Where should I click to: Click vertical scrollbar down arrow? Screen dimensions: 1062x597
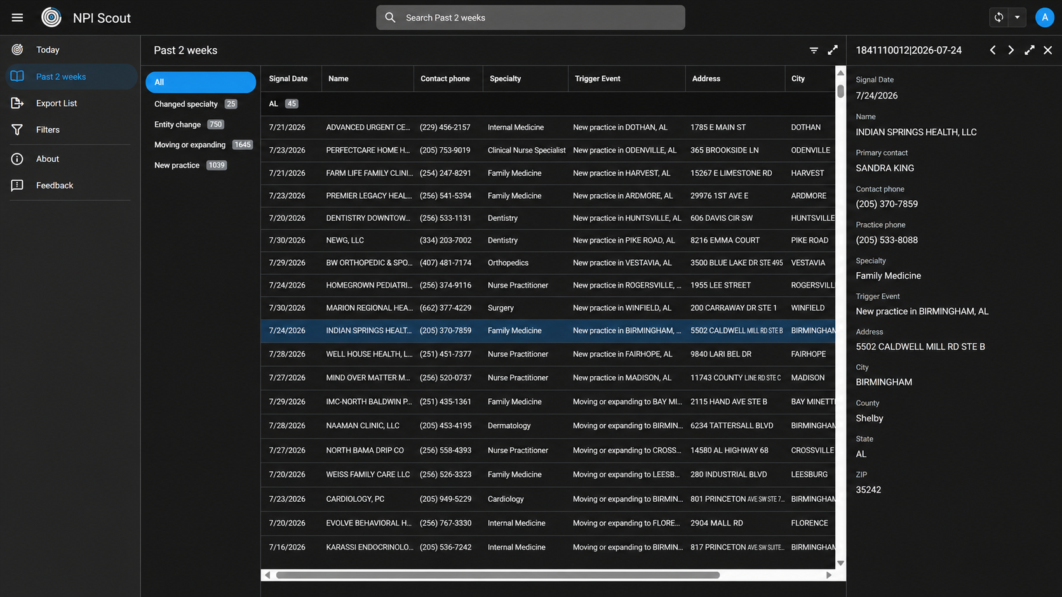pyautogui.click(x=841, y=563)
